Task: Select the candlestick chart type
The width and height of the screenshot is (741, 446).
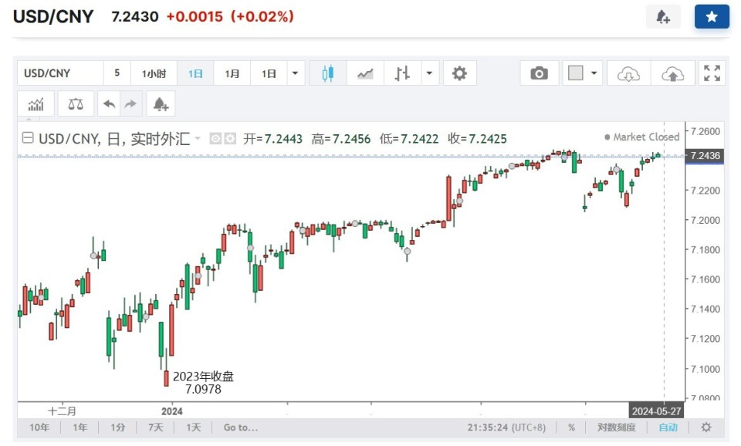Action: (x=328, y=73)
